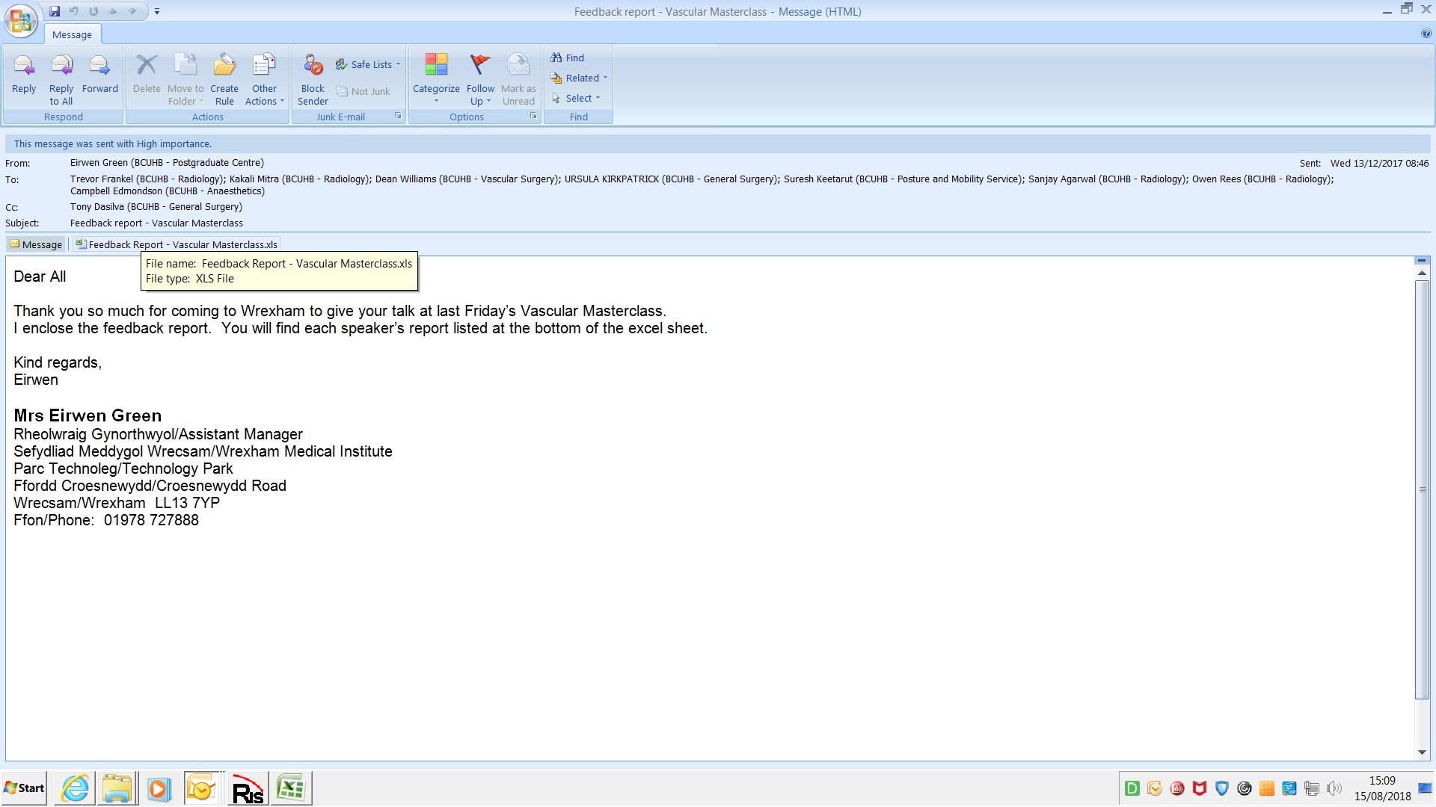Save the message from the quick access toolbar
1436x807 pixels.
click(55, 11)
